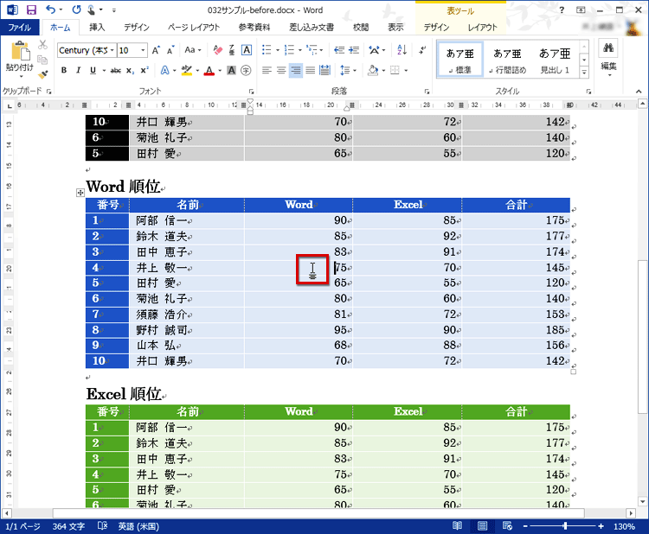
Task: Toggle Underline formatting
Action: 93,70
